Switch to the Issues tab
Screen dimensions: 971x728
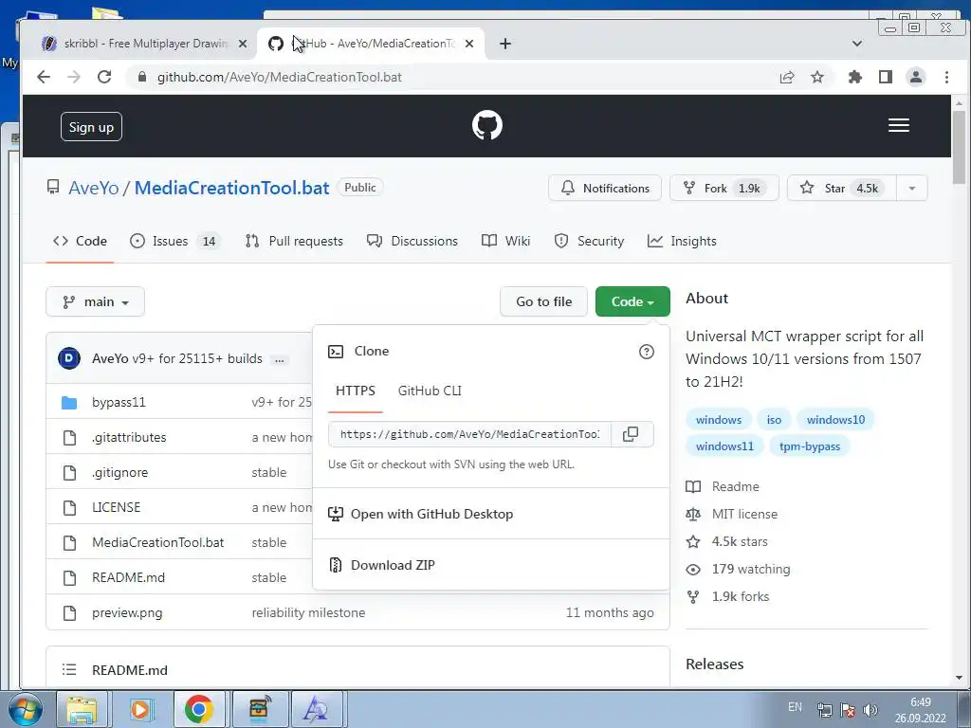[x=174, y=241]
